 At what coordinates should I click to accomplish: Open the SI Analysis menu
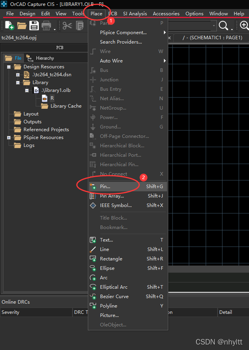click(x=135, y=13)
